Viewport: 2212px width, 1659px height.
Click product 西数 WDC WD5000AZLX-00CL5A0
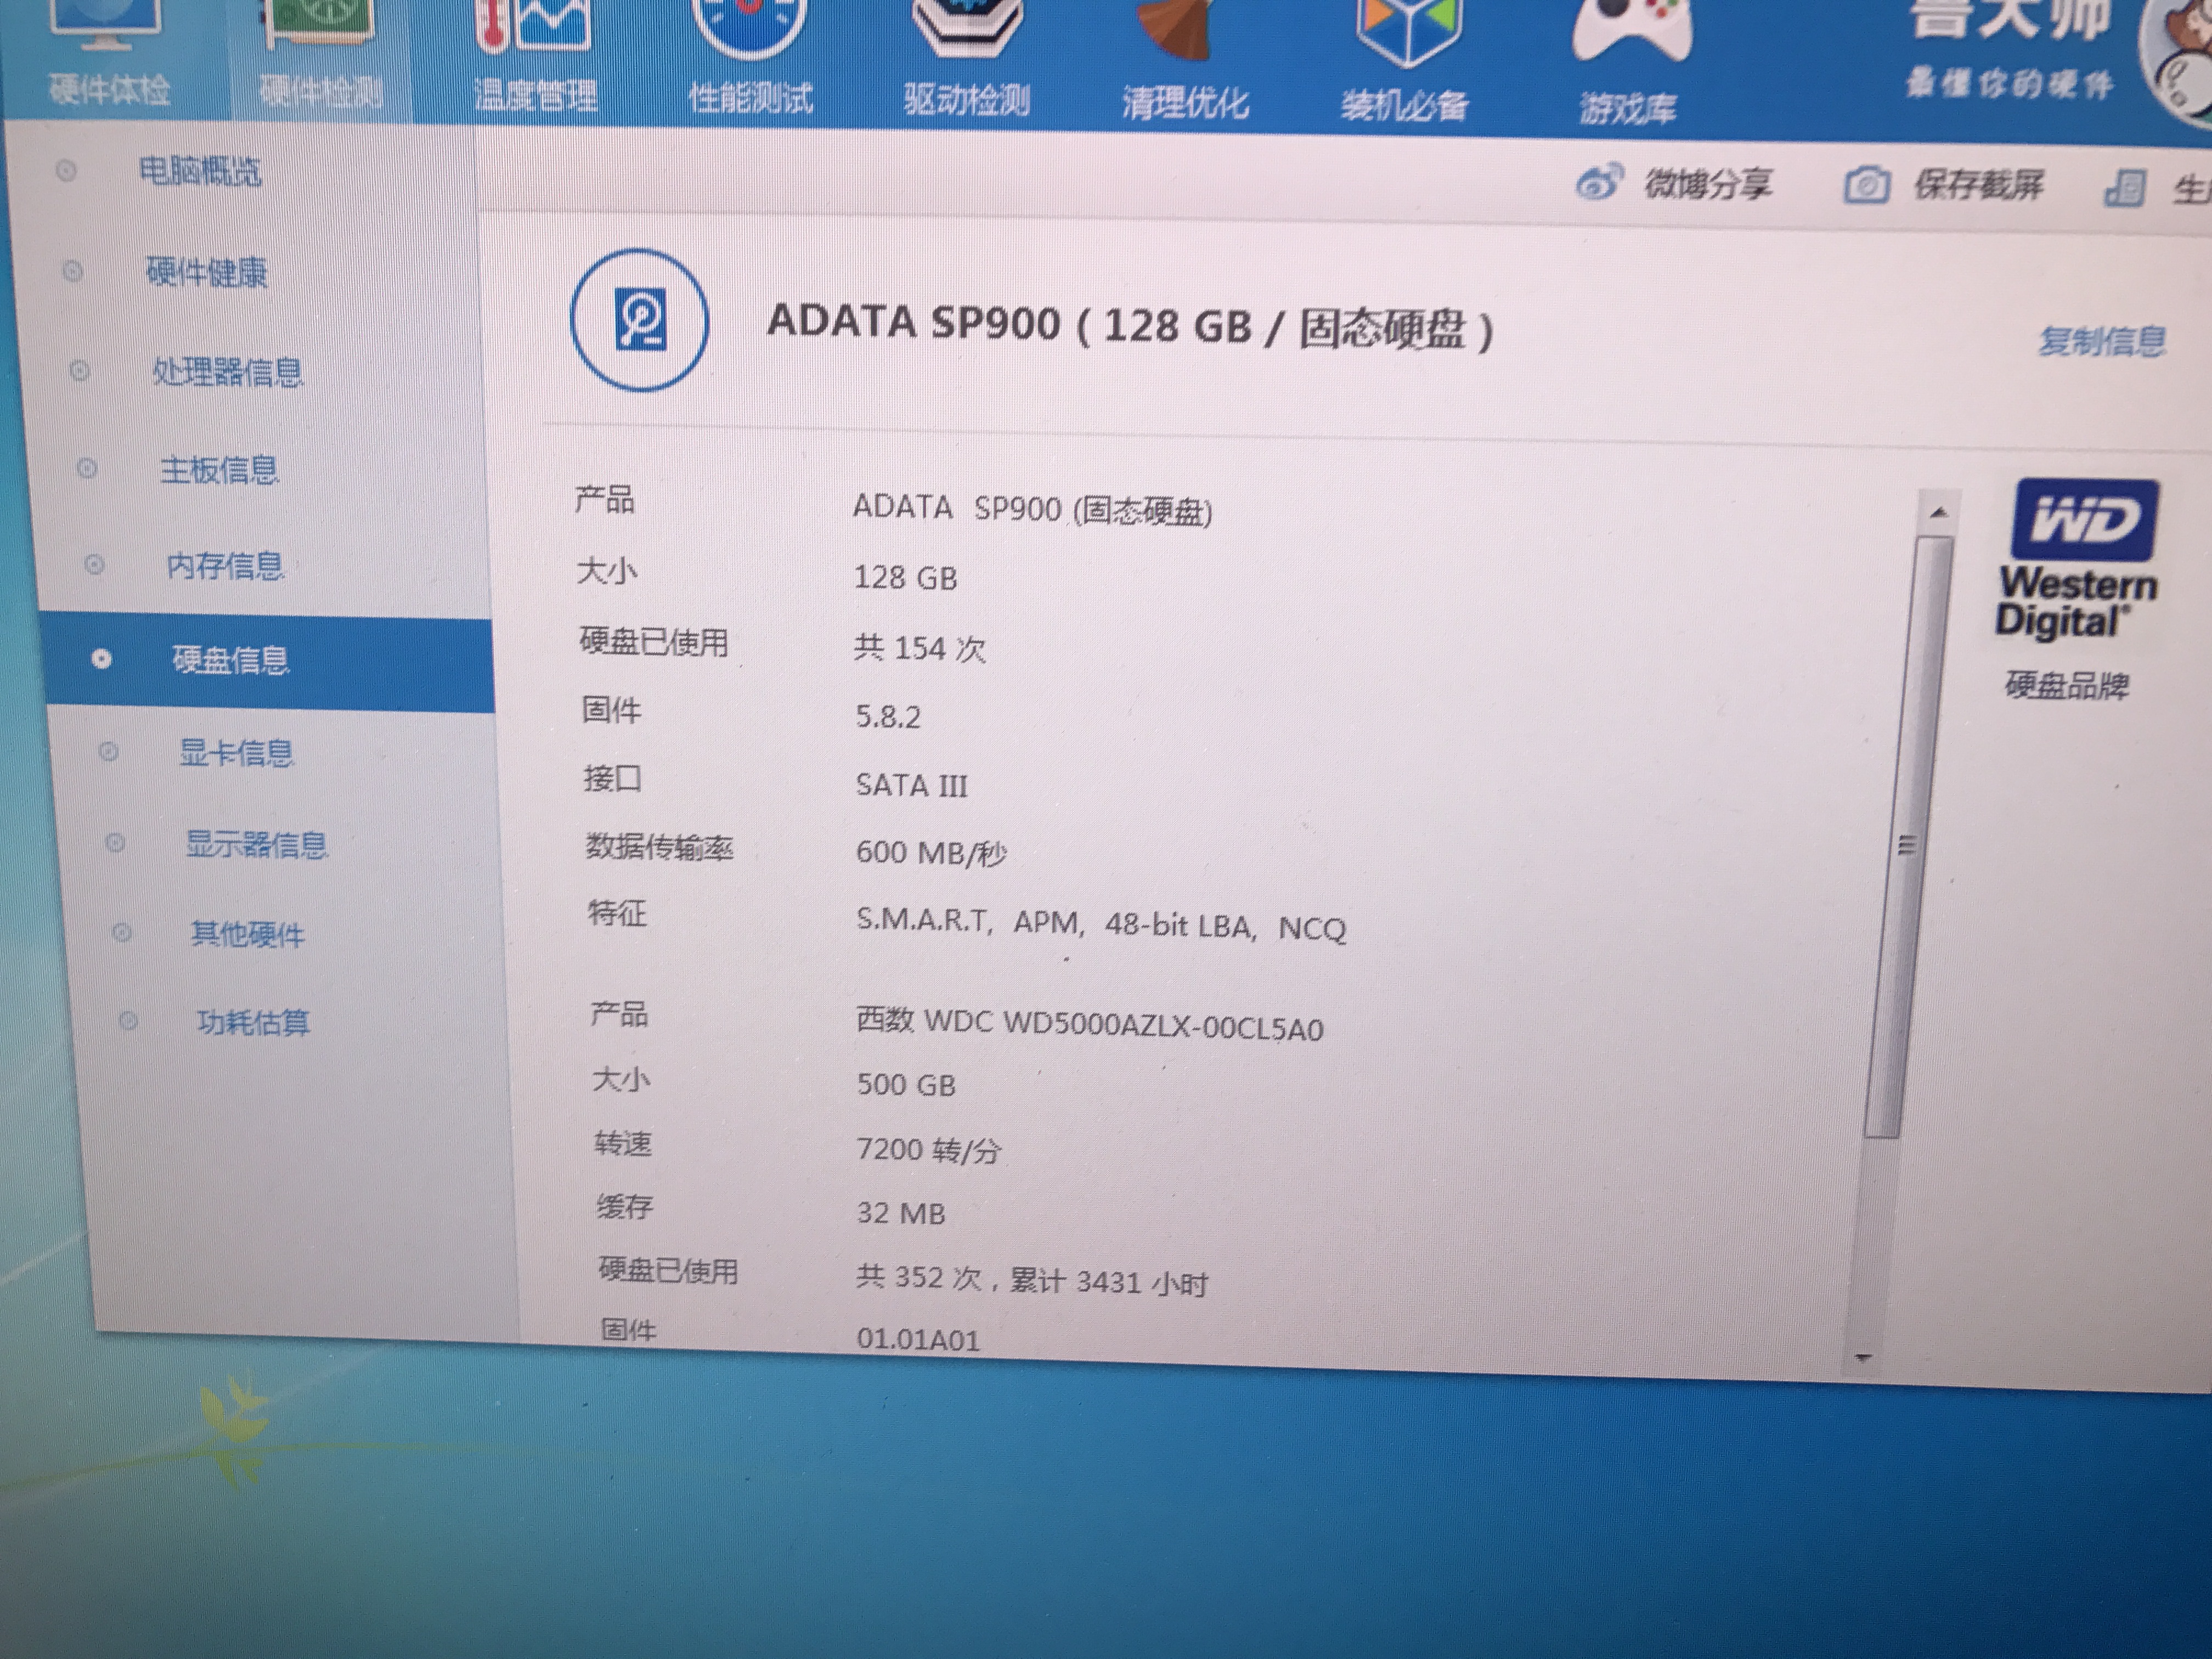pyautogui.click(x=1090, y=1024)
